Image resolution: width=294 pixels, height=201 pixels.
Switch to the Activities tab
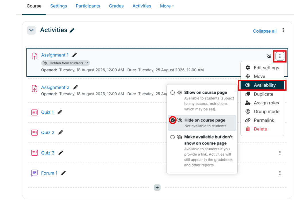[x=142, y=6]
